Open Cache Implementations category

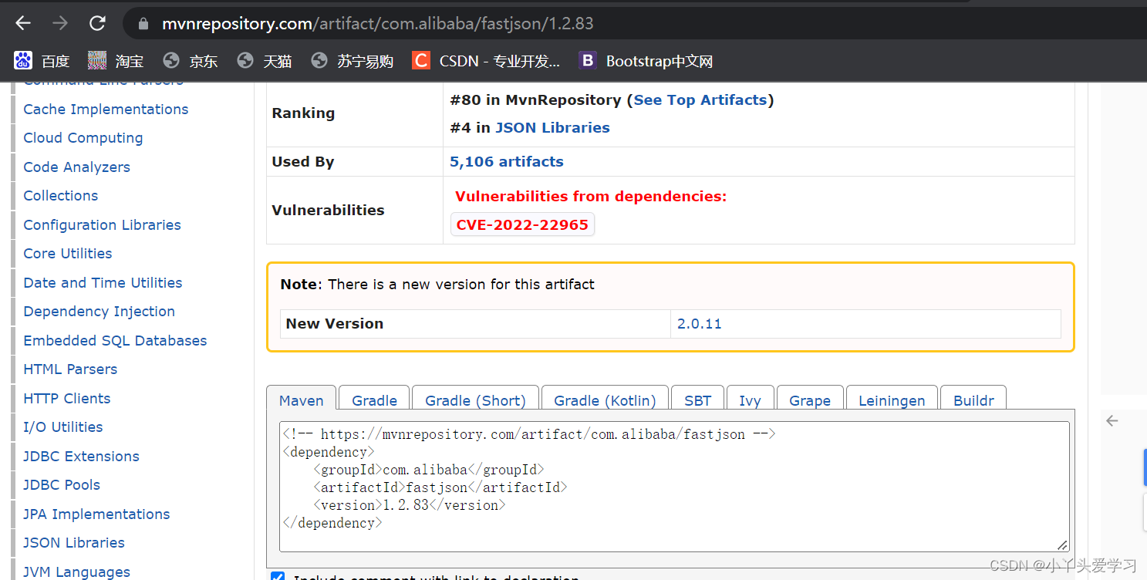106,109
